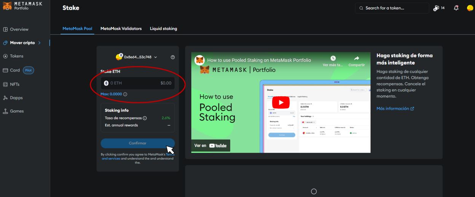
Task: Click the Ver más tarde clock icon
Action: click(x=333, y=58)
